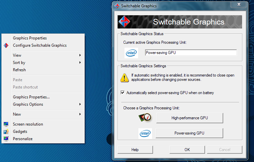Toggle automatic power-saving GPU on battery checkbox
This screenshot has height=162, width=254.
click(x=123, y=93)
